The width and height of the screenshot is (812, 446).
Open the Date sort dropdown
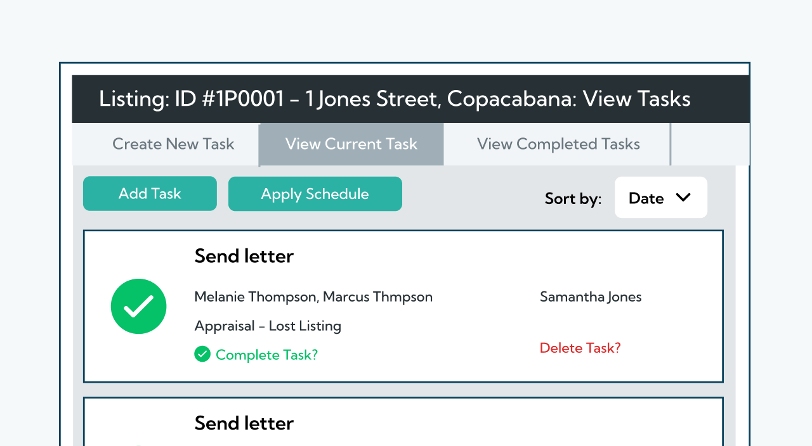(660, 198)
